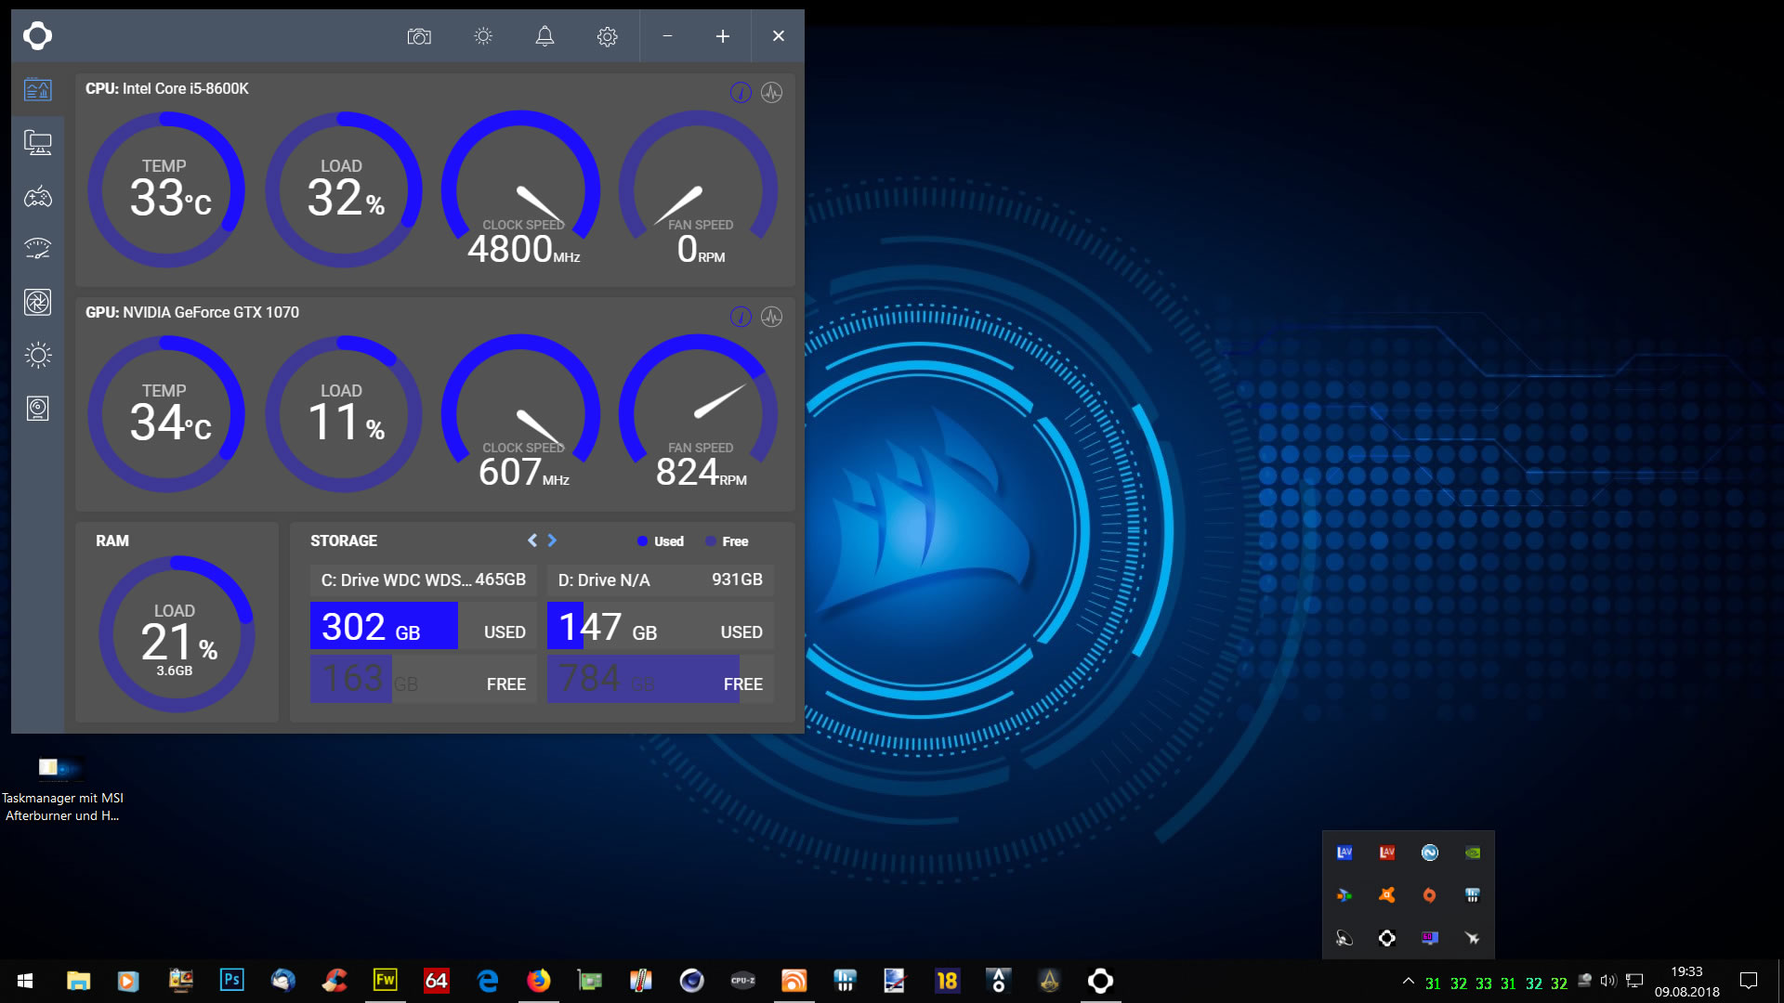
Task: Open the gamepad gaming mode section
Action: [x=37, y=196]
